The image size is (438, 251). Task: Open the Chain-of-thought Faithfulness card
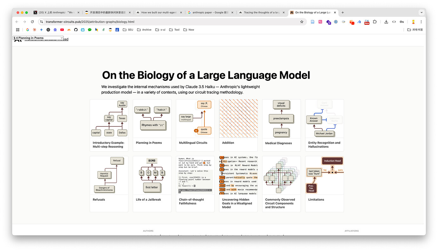(195, 184)
